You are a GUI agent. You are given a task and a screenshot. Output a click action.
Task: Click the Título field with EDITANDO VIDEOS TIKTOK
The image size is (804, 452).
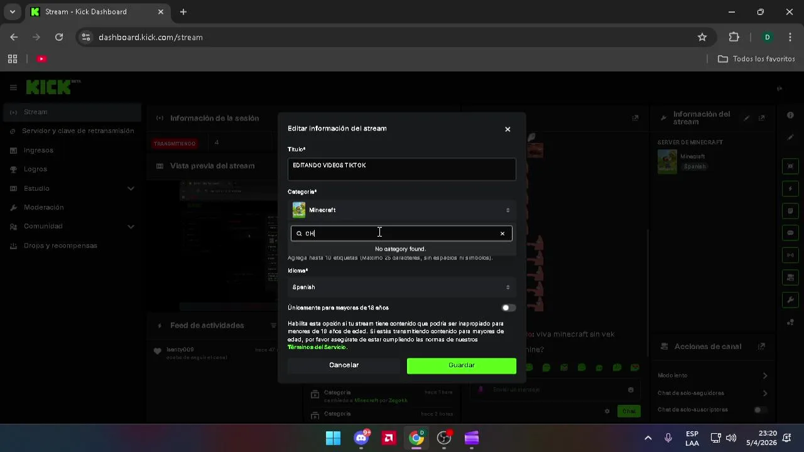pos(401,169)
